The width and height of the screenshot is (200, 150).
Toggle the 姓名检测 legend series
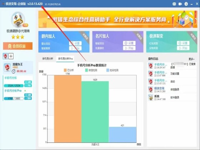[112, 70]
